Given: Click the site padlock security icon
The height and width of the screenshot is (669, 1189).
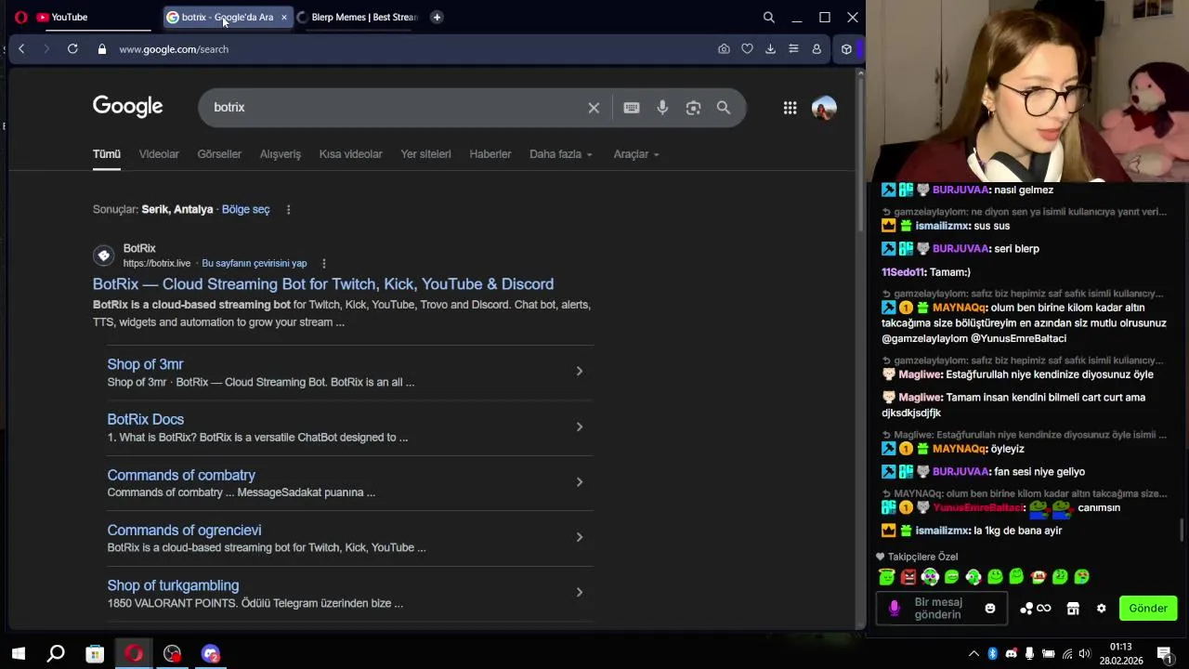Looking at the screenshot, I should pyautogui.click(x=102, y=49).
